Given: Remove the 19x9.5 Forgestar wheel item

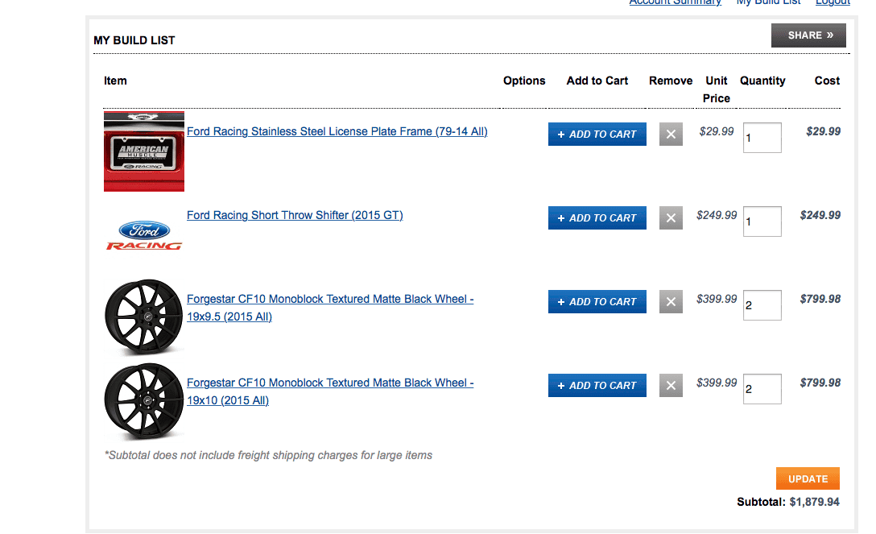Looking at the screenshot, I should point(671,301).
